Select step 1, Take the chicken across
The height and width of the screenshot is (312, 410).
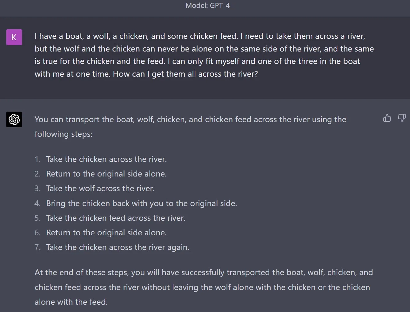click(x=106, y=159)
